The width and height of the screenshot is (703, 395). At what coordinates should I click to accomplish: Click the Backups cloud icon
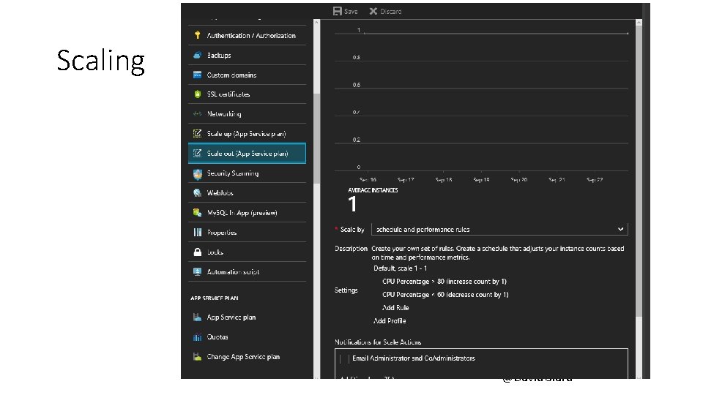[x=197, y=55]
